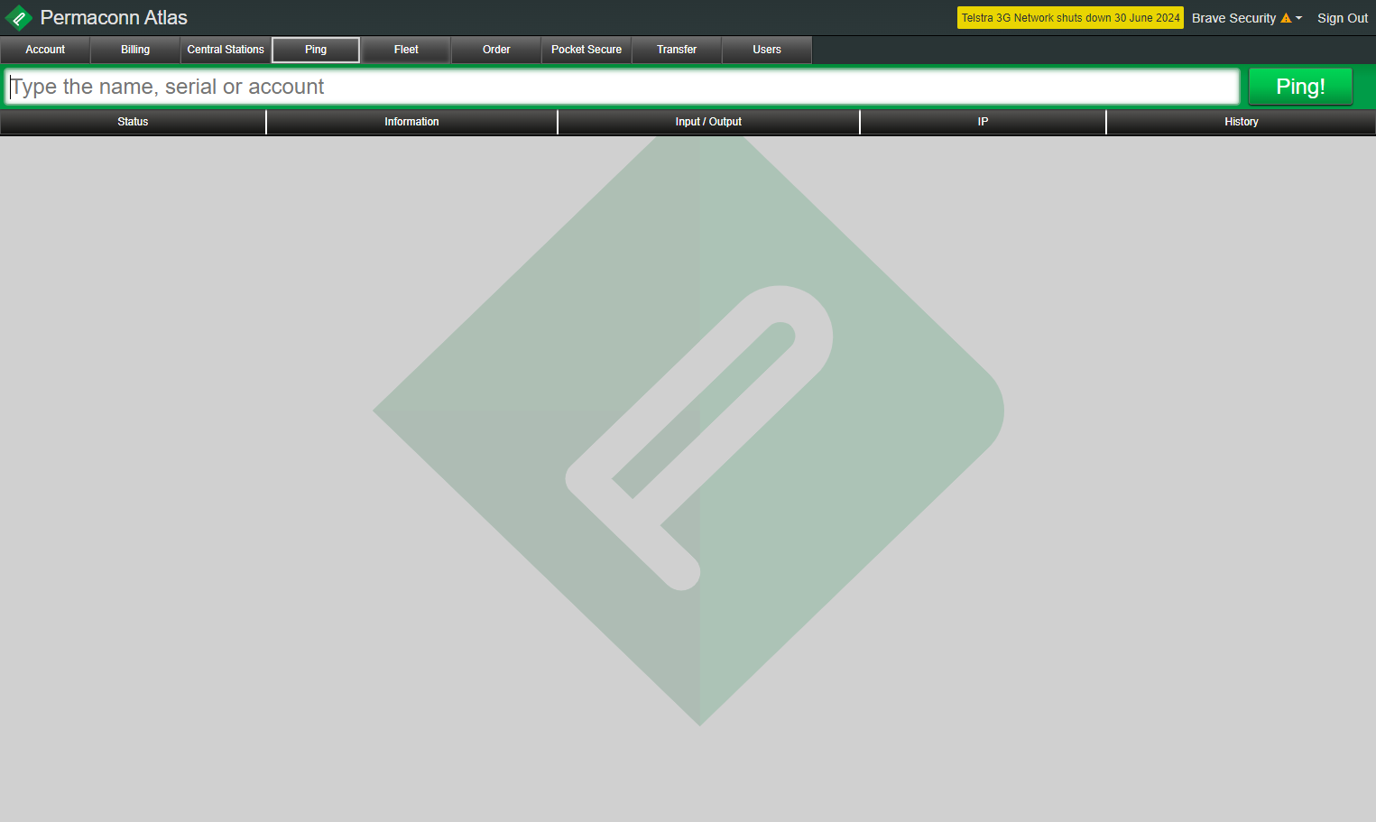The image size is (1376, 822).
Task: Go to the Order tab
Action: click(x=496, y=50)
